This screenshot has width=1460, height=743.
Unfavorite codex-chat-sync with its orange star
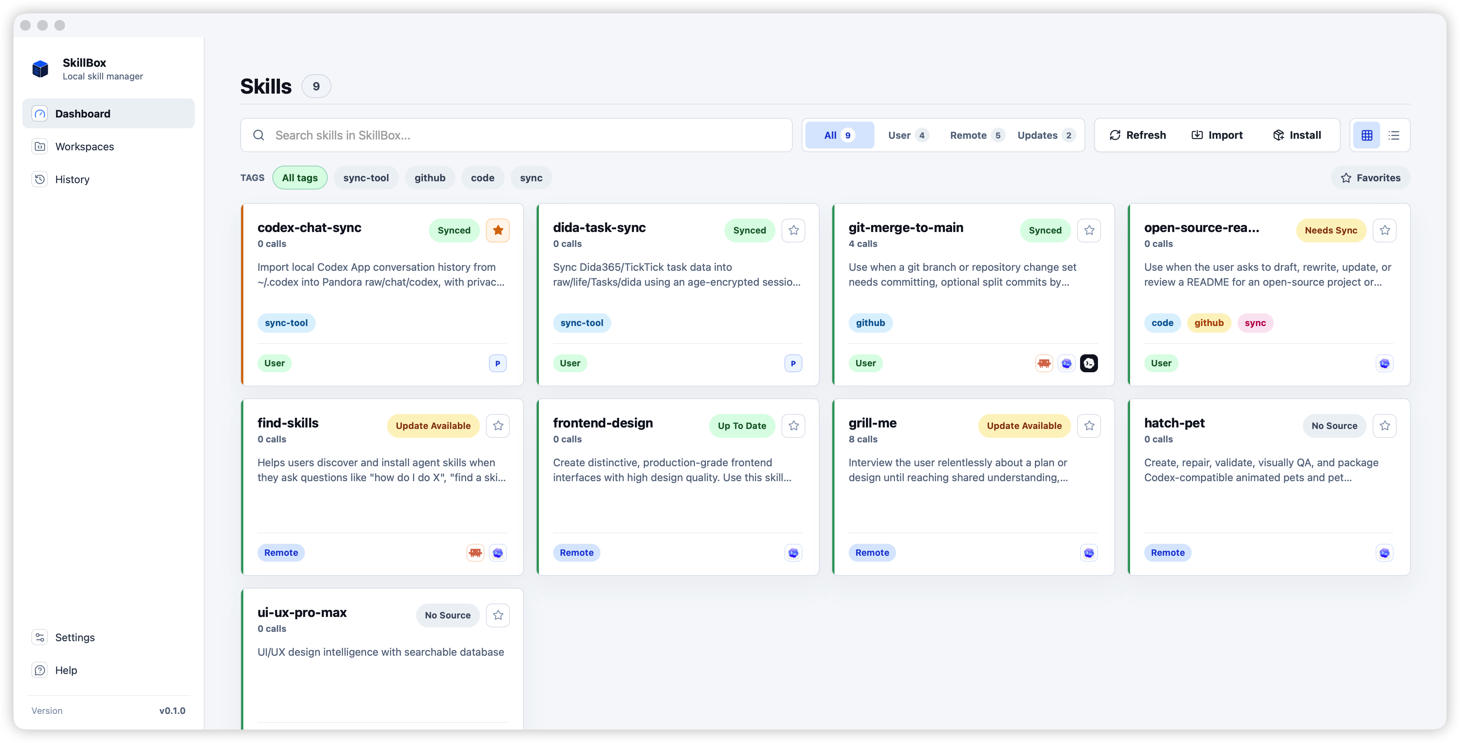497,231
